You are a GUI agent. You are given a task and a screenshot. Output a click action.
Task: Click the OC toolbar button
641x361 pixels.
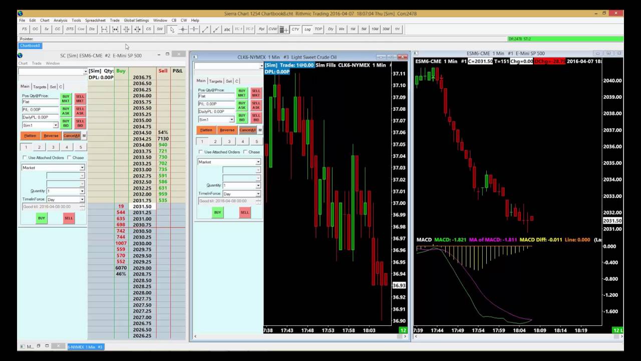pyautogui.click(x=36, y=29)
